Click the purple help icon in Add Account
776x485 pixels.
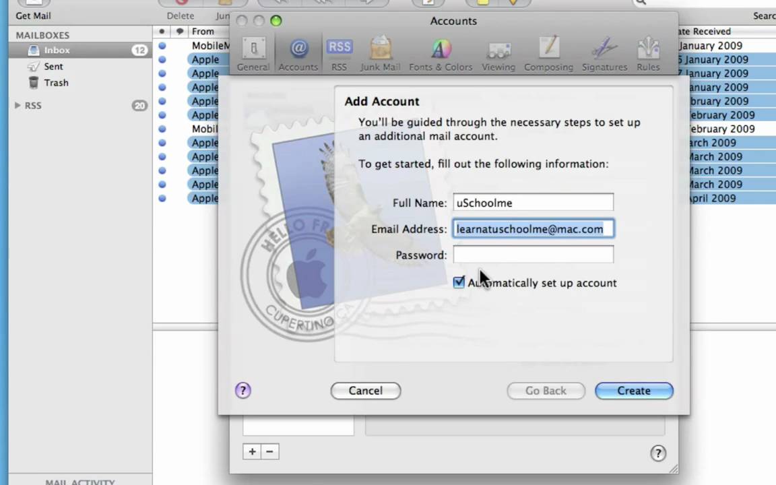tap(243, 391)
